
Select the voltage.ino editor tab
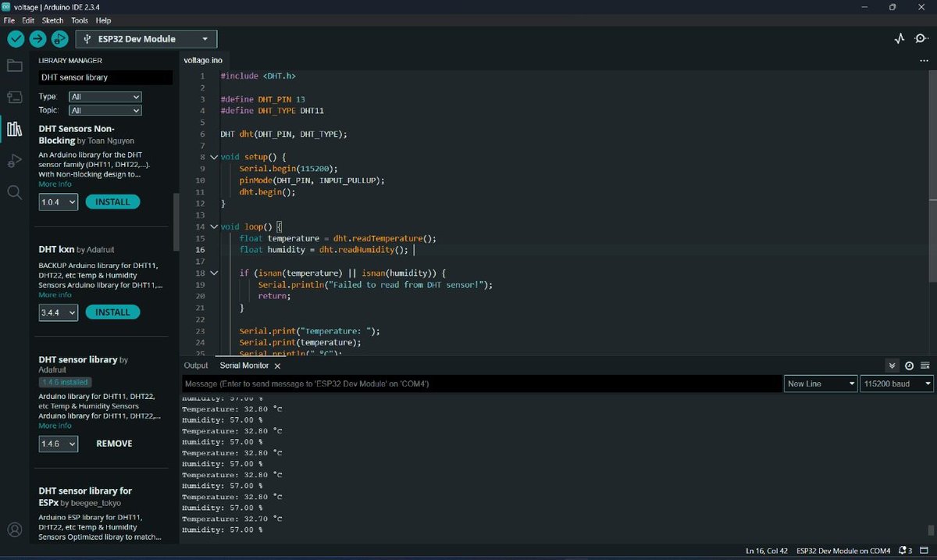(203, 60)
